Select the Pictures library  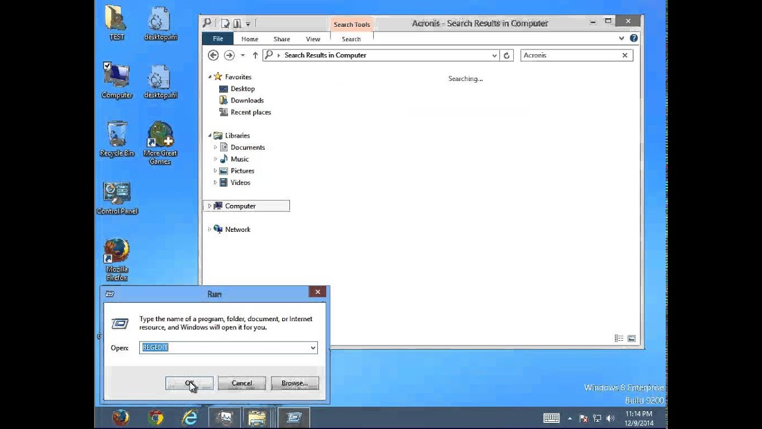242,170
